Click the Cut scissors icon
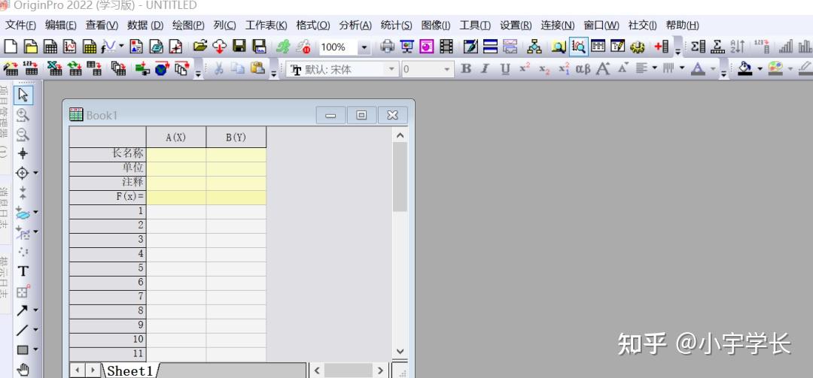This screenshot has width=813, height=378. pos(219,68)
